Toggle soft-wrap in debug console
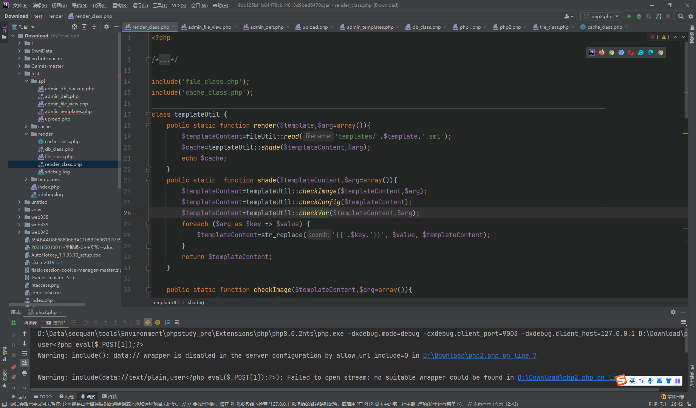Screen dimensions: 696x408 25,353
